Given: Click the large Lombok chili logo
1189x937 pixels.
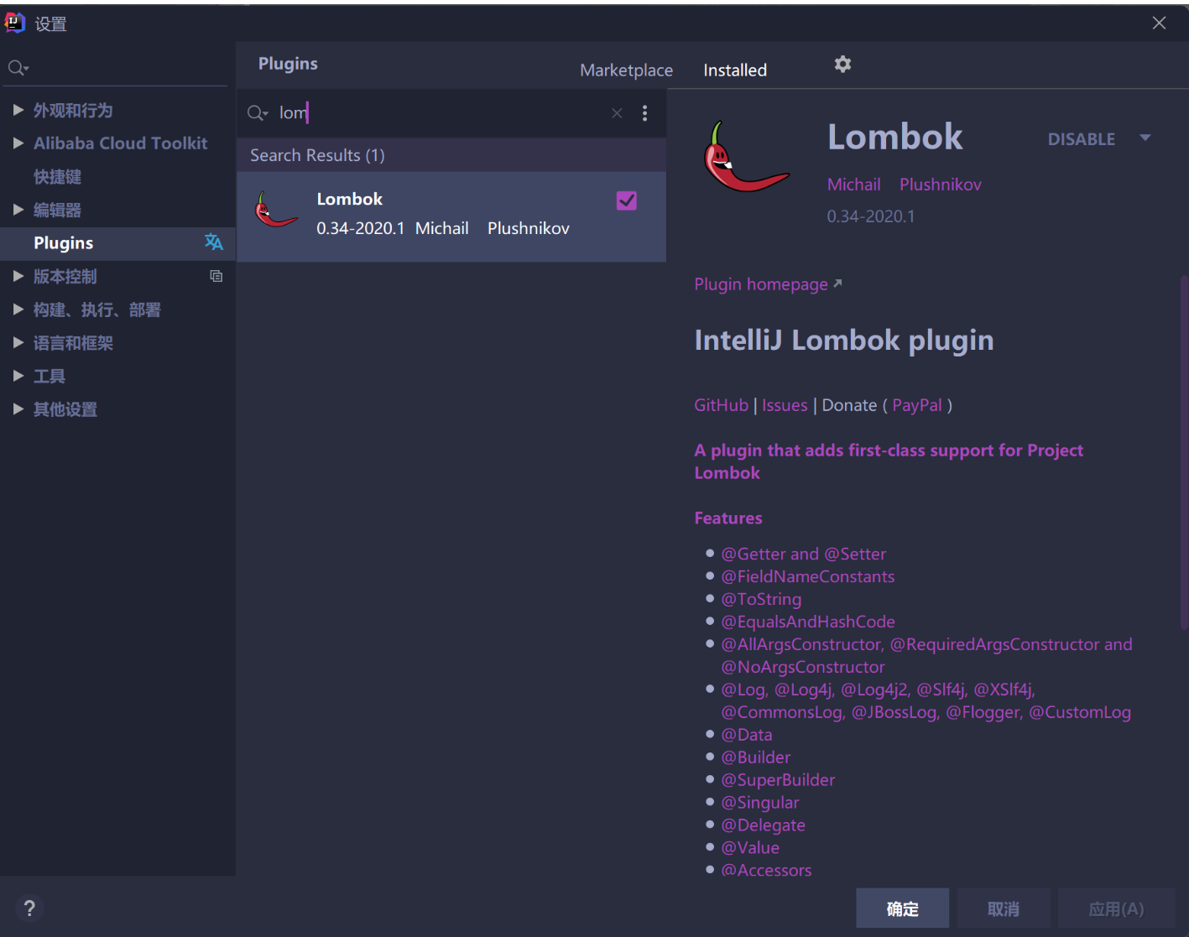Looking at the screenshot, I should (x=745, y=157).
